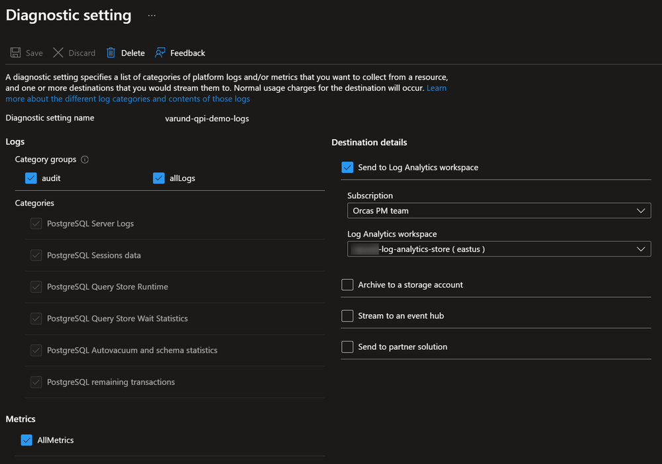Disable Send to Log Analytics workspace
Image resolution: width=662 pixels, height=464 pixels.
point(348,167)
